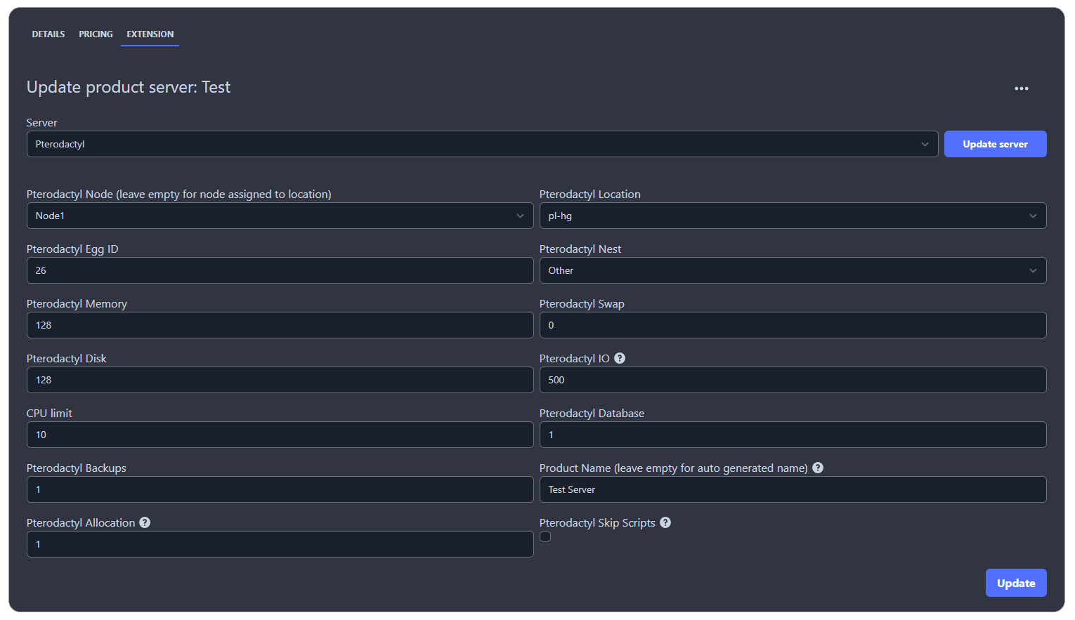Click the 'Pterodactyl Nest' label
1075x620 pixels.
580,249
